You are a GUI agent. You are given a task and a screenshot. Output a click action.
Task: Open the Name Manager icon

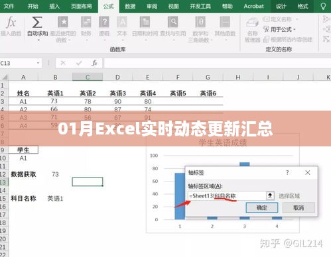252,23
